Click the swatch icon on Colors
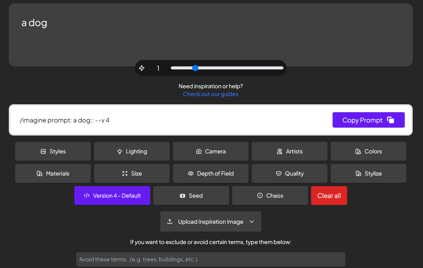Screen dimensions: 423x268 tap(358, 152)
